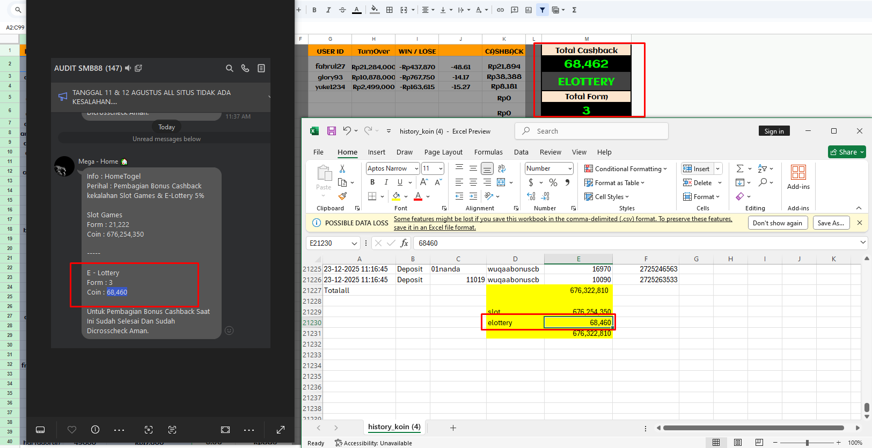Start a voice call in AUDIT SMB88 chat

coord(245,68)
